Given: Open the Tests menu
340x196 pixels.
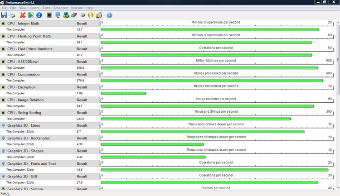Looking at the screenshot, I should coord(46,8).
